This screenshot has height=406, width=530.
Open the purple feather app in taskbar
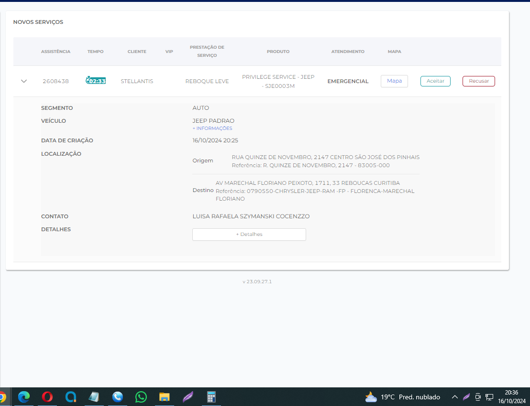(x=188, y=396)
